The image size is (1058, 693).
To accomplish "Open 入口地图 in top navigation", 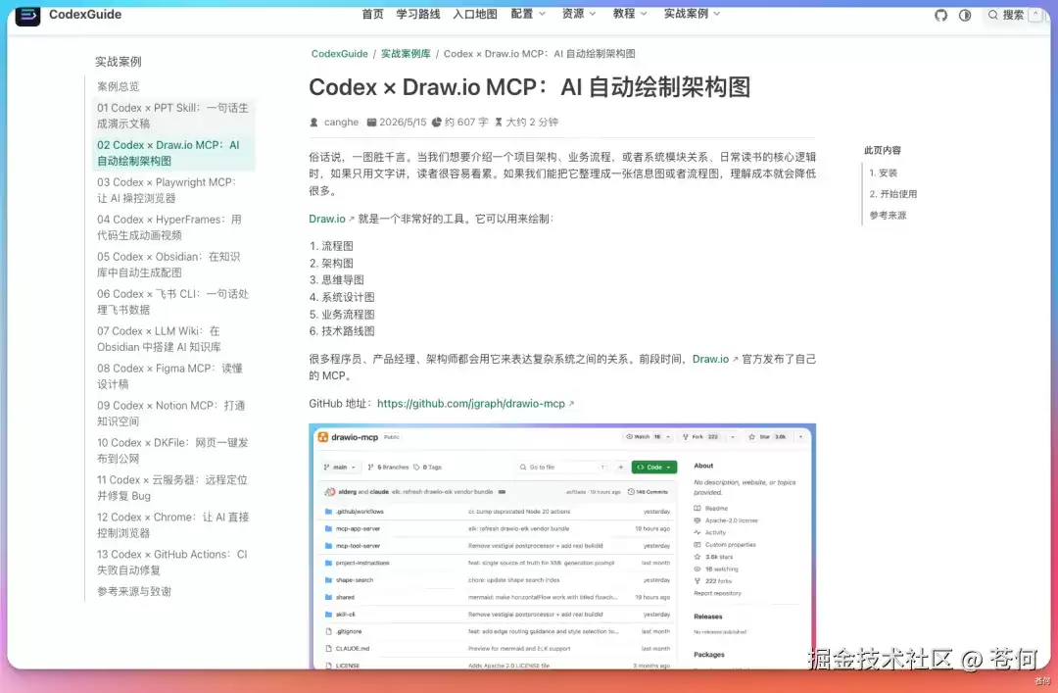I will (475, 14).
